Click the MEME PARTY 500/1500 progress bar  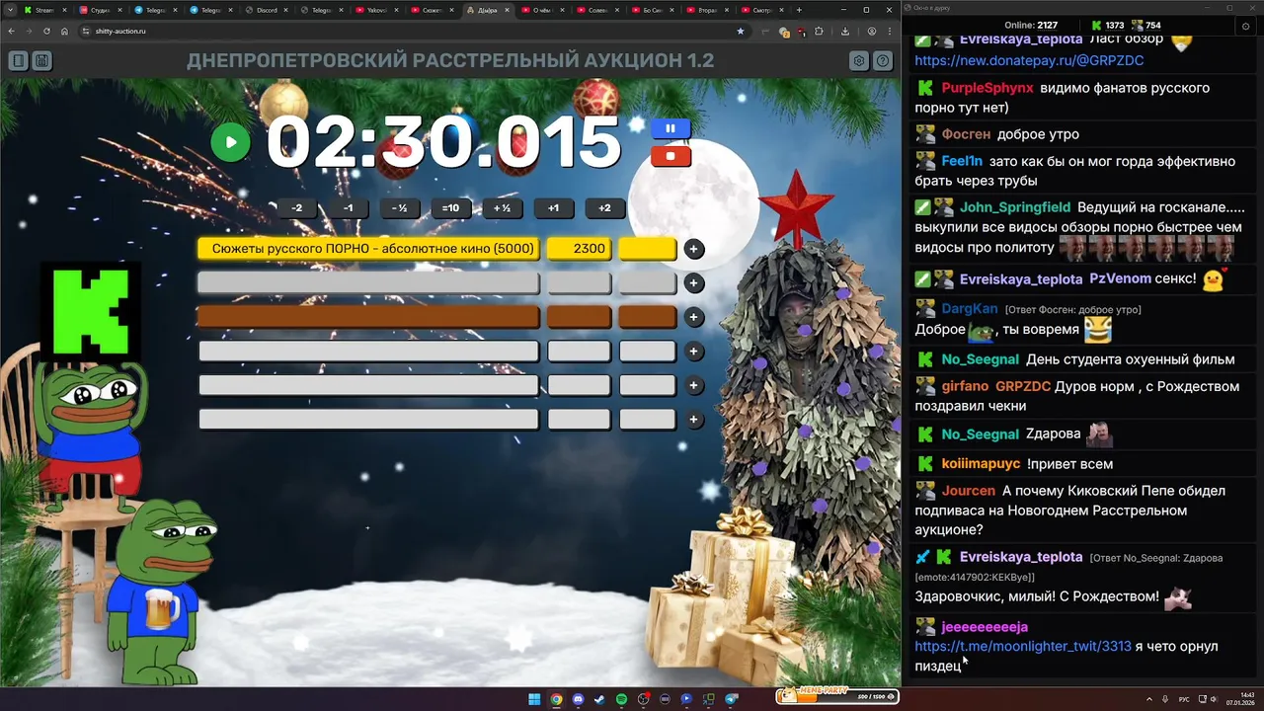pos(837,696)
